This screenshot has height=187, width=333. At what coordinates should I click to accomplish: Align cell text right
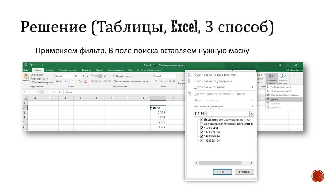100,81
